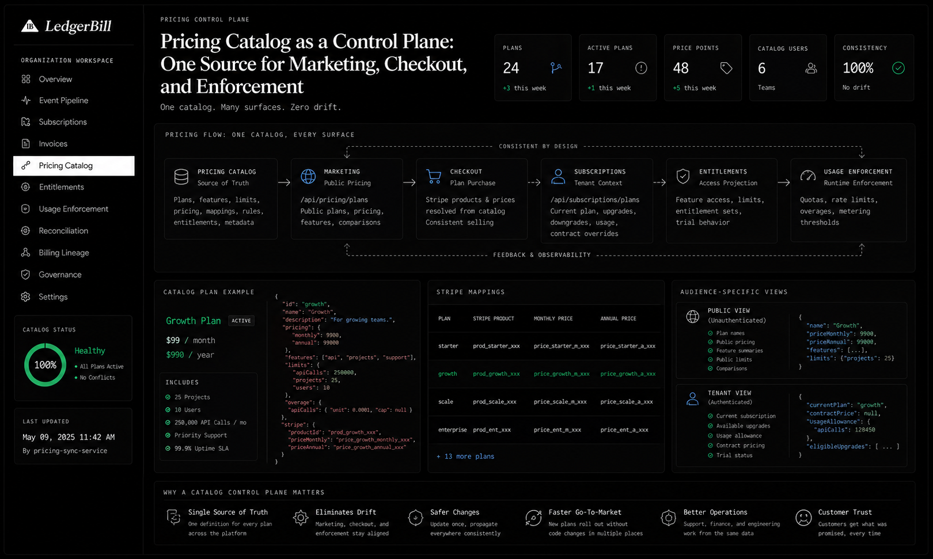
Task: Click the person icon beside Tenant View
Action: point(693,398)
